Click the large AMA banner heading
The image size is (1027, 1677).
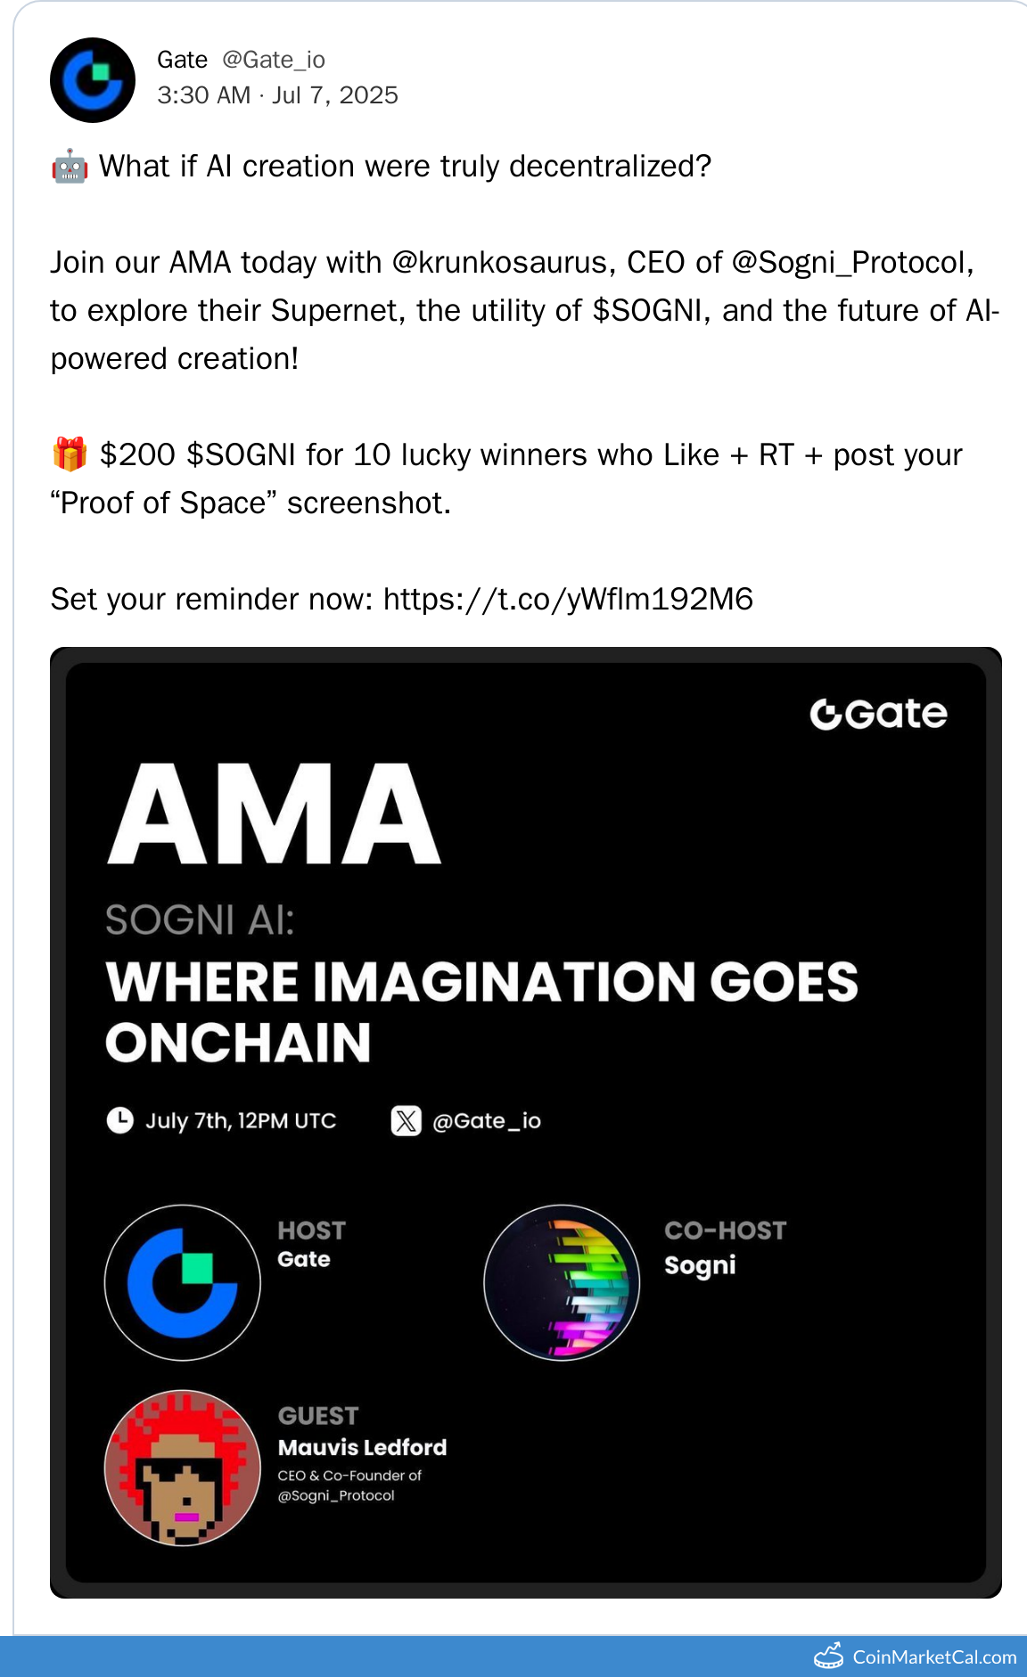[275, 814]
